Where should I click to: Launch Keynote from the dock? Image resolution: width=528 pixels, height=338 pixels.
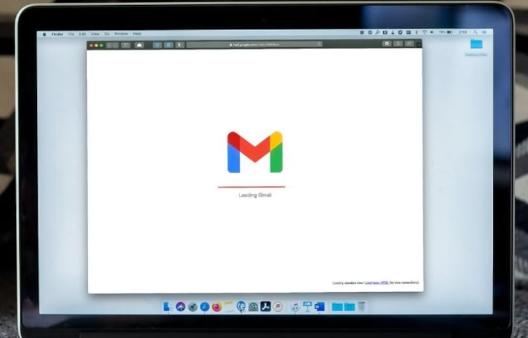[x=307, y=307]
